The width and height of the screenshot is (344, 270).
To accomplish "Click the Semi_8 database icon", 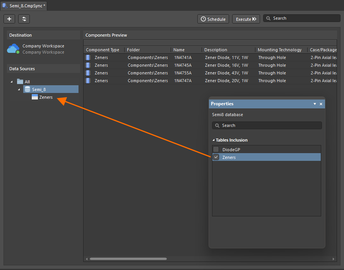I will pyautogui.click(x=27, y=89).
